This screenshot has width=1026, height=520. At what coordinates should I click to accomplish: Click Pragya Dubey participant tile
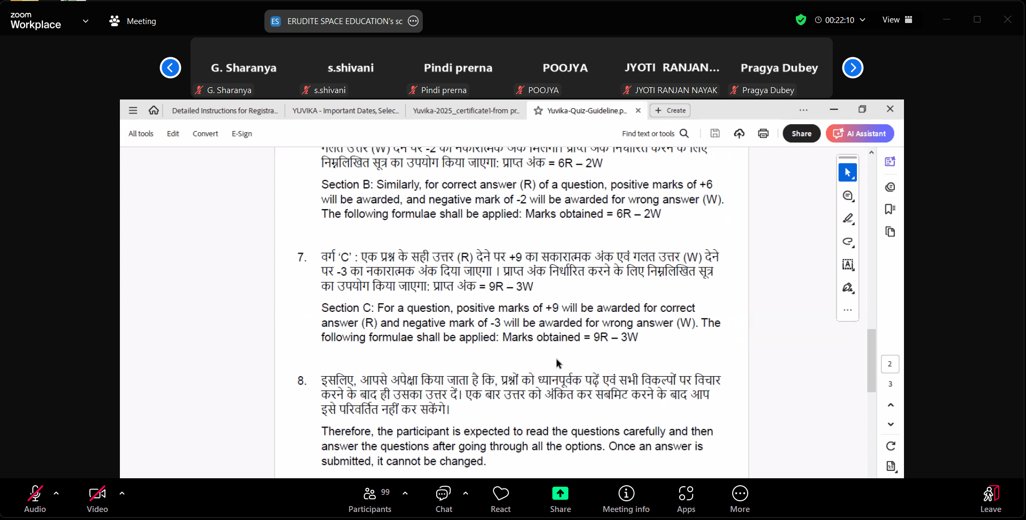point(779,68)
